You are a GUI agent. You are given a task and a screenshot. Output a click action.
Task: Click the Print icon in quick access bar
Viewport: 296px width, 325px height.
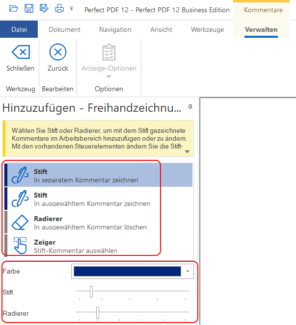point(59,9)
